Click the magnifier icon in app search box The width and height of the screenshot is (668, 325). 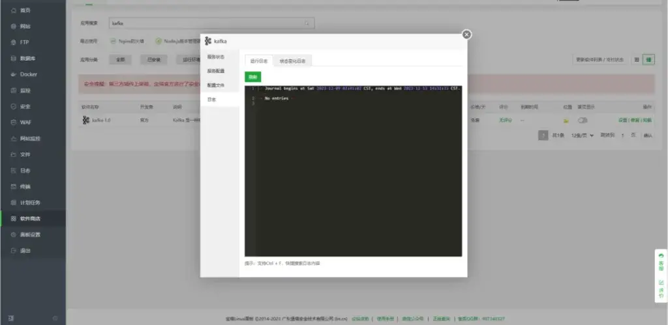[x=307, y=23]
